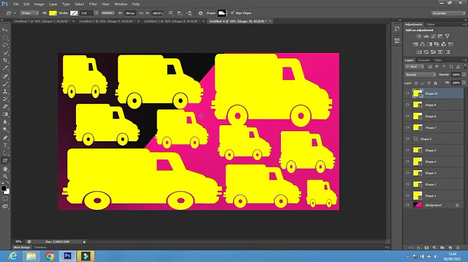468x262 pixels.
Task: Select the Hand tool
Action: [x=5, y=169]
